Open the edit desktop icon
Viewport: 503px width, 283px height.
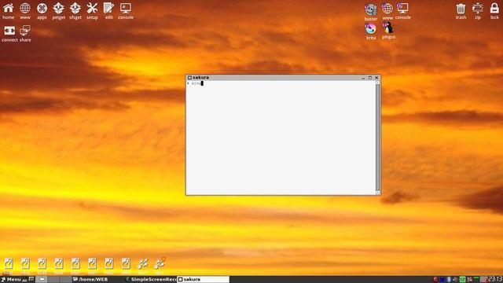click(x=108, y=11)
